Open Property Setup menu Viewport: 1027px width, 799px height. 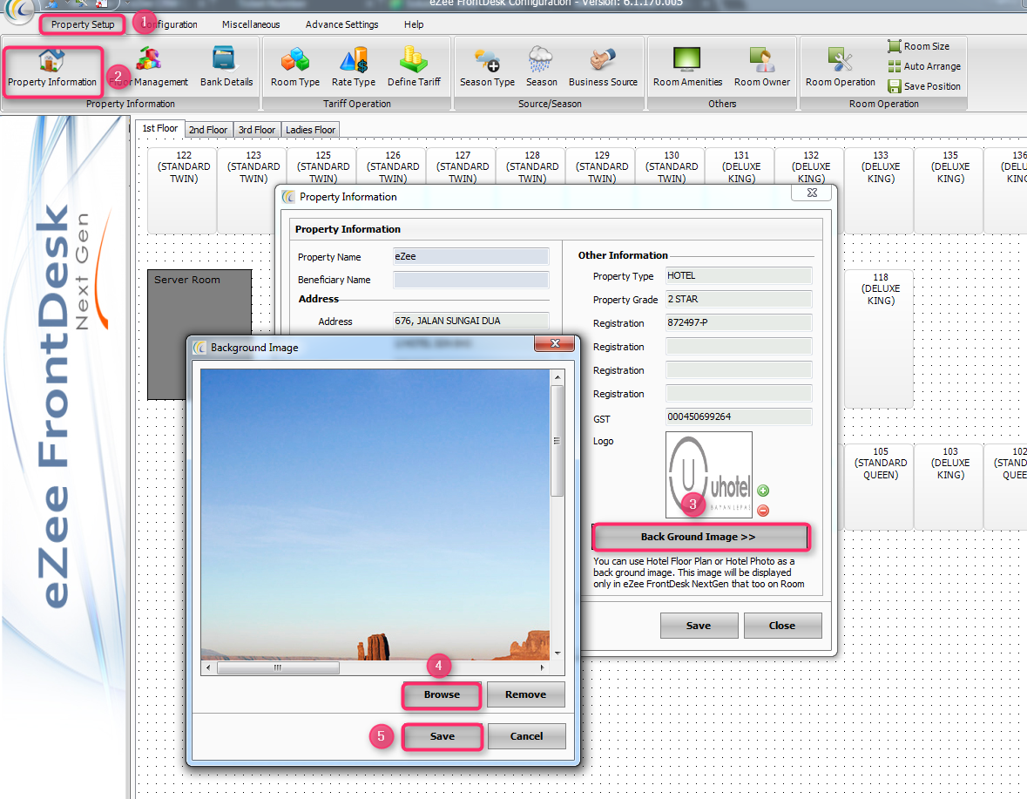pos(83,24)
